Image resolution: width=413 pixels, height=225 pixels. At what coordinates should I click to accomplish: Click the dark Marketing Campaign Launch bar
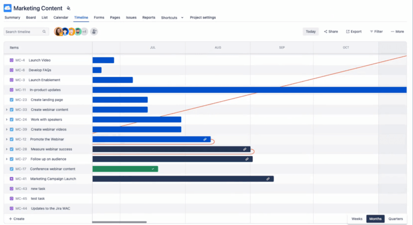183,179
